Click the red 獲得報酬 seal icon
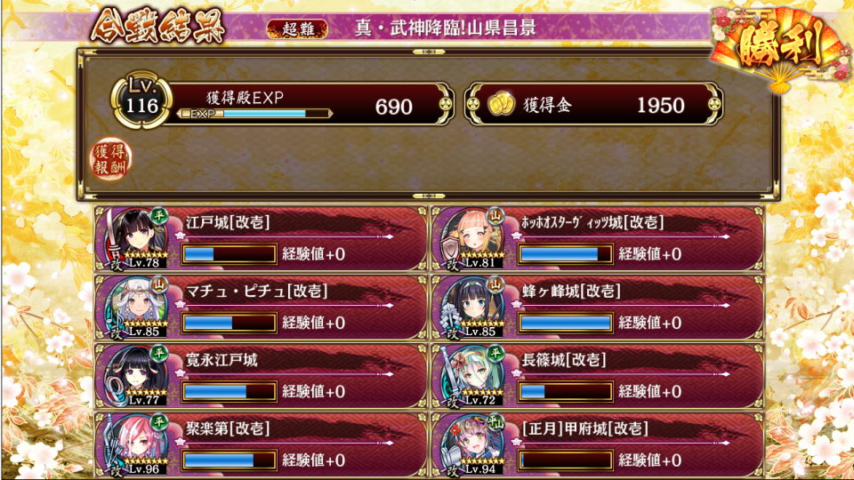854x480 pixels. [x=110, y=159]
